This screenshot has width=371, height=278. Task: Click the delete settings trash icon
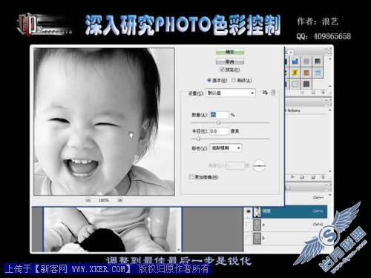click(273, 93)
